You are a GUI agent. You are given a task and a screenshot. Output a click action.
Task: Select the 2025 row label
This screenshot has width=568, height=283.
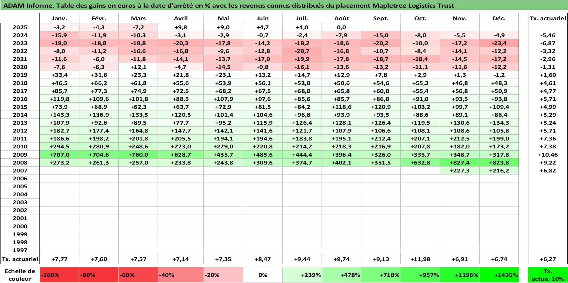coord(20,27)
